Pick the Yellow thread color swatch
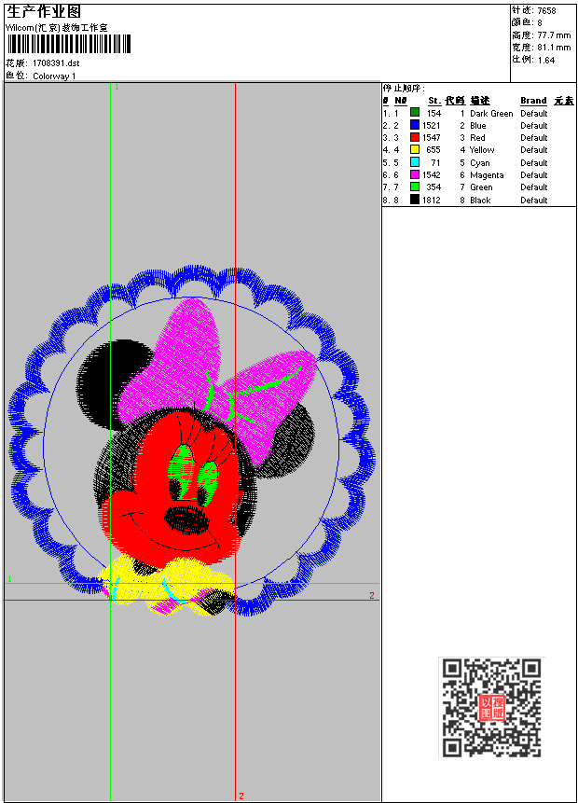The height and width of the screenshot is (803, 578). tap(415, 149)
